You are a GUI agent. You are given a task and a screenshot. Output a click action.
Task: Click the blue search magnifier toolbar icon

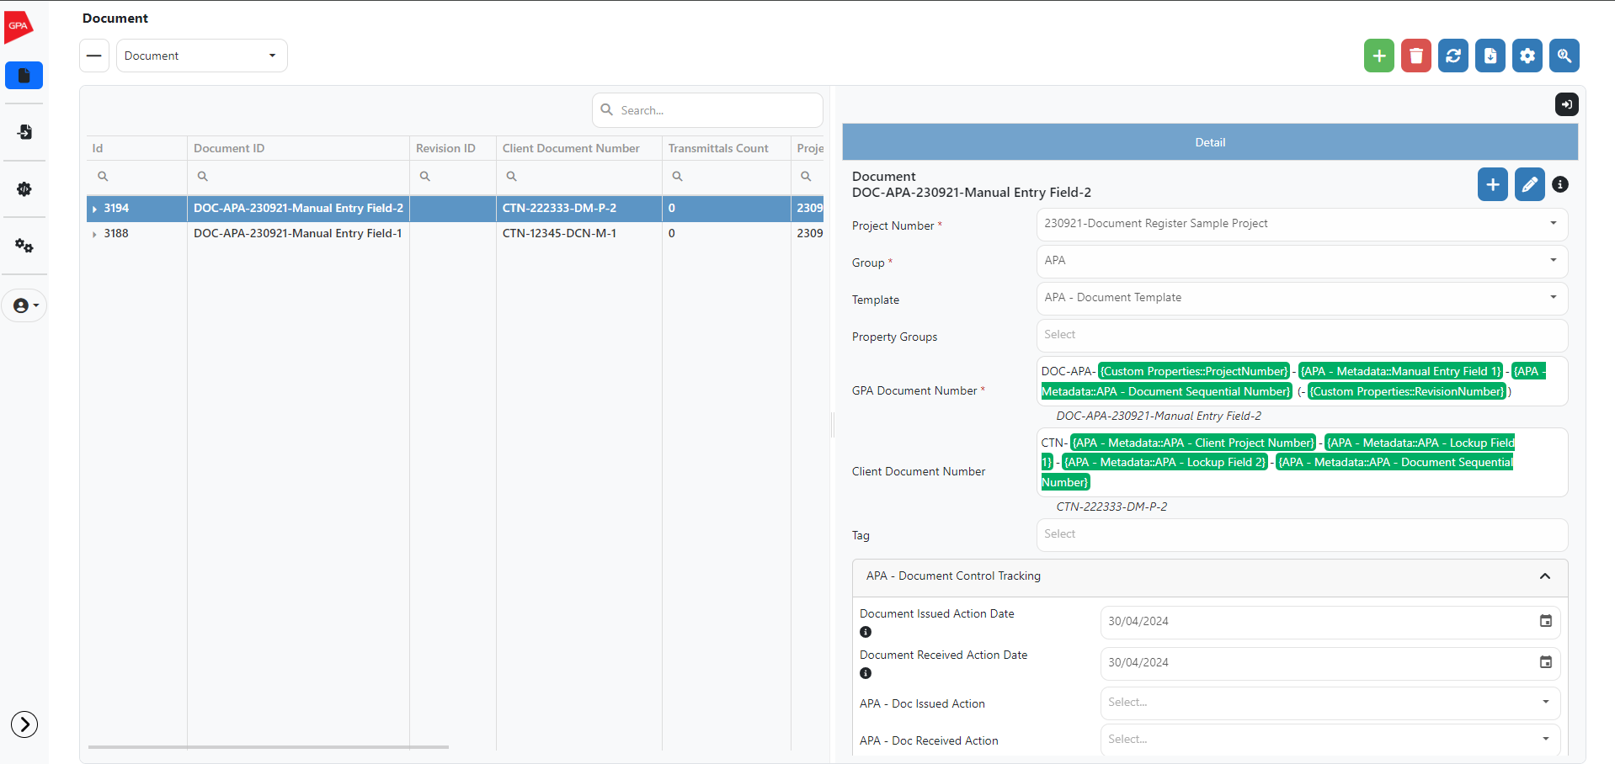tap(1564, 56)
